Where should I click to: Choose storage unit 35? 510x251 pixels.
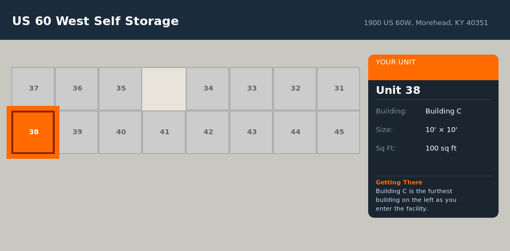pos(121,88)
